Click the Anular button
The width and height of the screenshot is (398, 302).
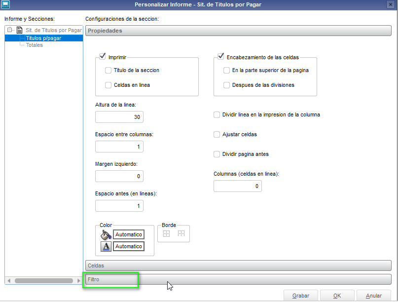point(374,296)
